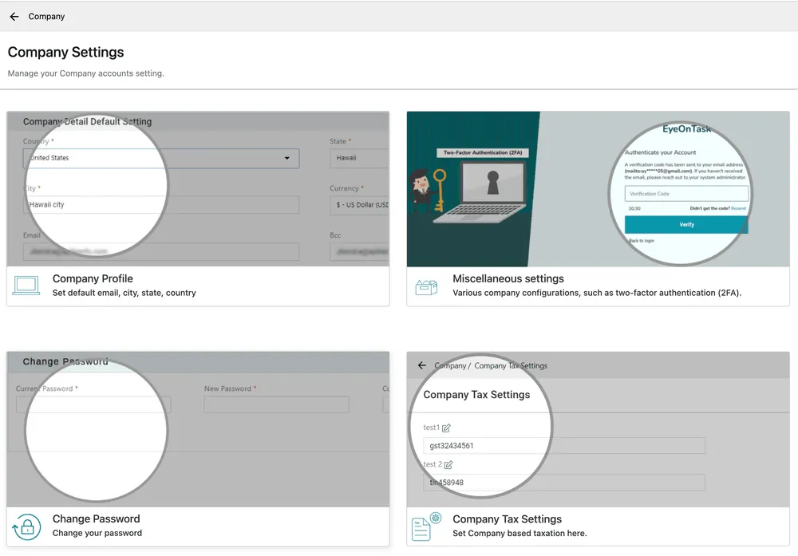Click 'Change your password' description text
798x556 pixels.
coord(97,533)
